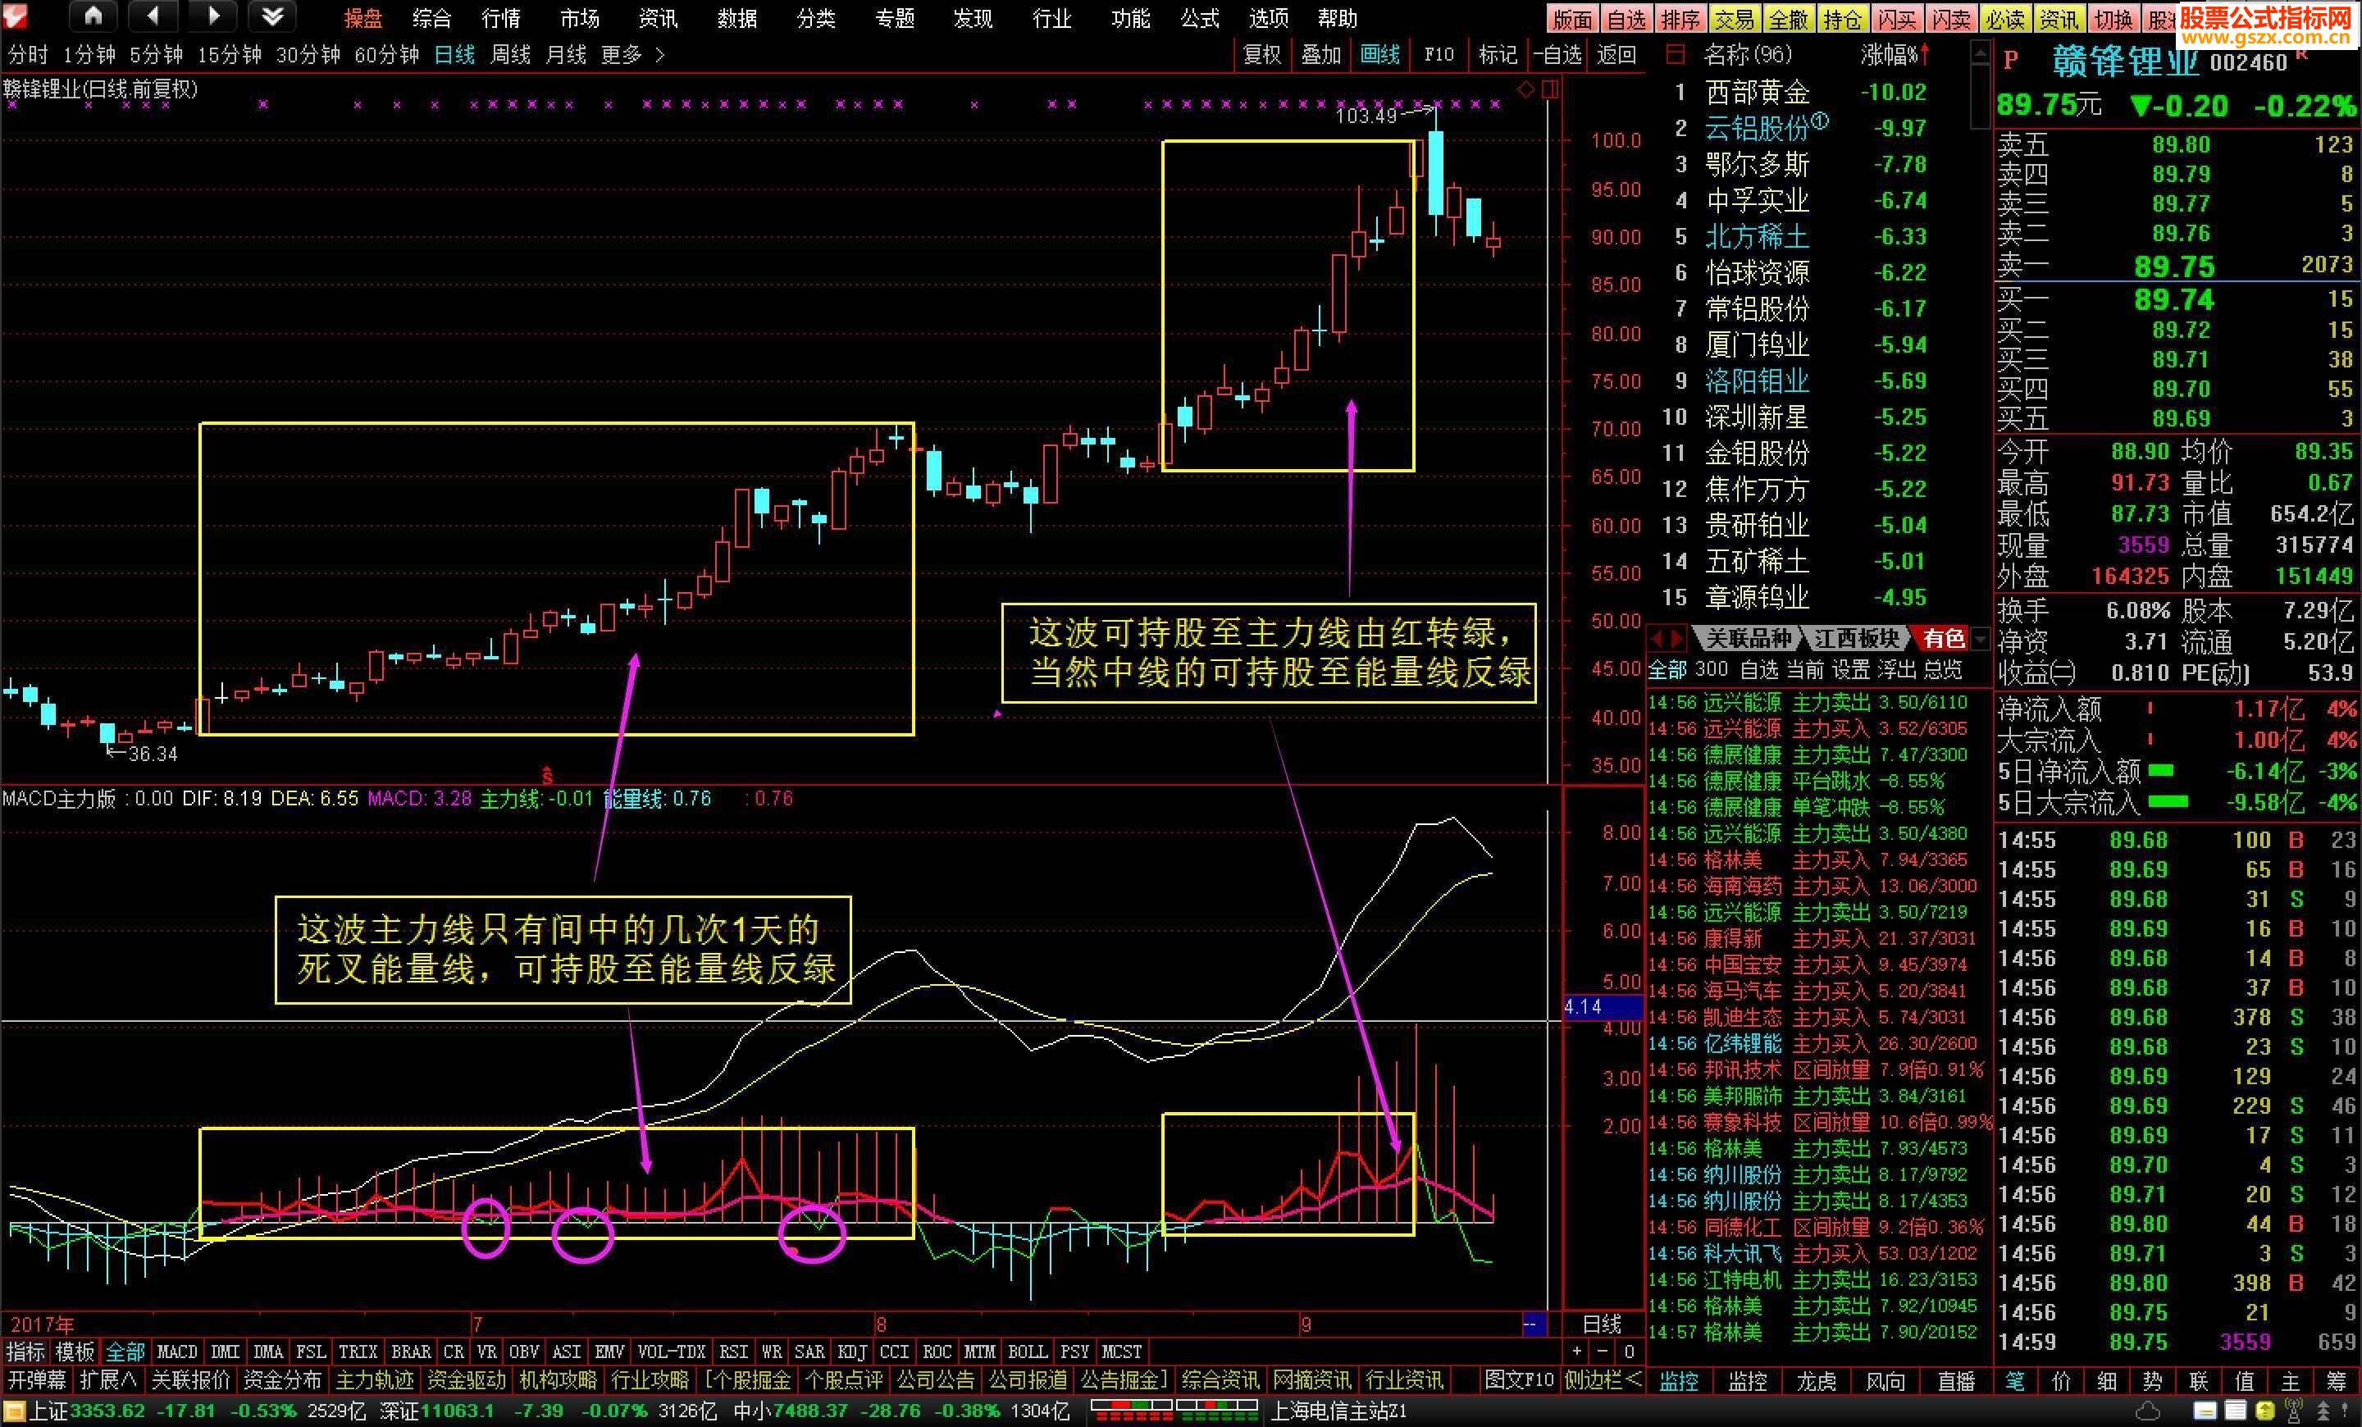This screenshot has height=1427, width=2362.
Task: Click the double down-chevron icon in toolbar
Action: pos(272,16)
